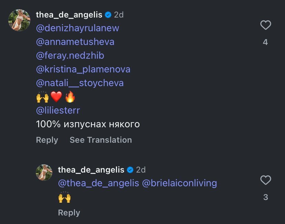This screenshot has height=224, width=285.
Task: Go to the @feray.nedzhib profile
Action: coord(70,56)
